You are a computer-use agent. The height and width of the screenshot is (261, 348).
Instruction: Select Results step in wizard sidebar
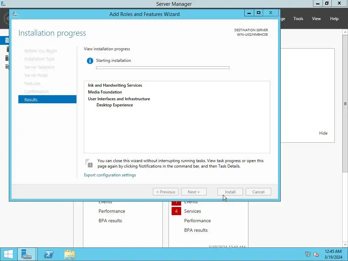coord(47,100)
